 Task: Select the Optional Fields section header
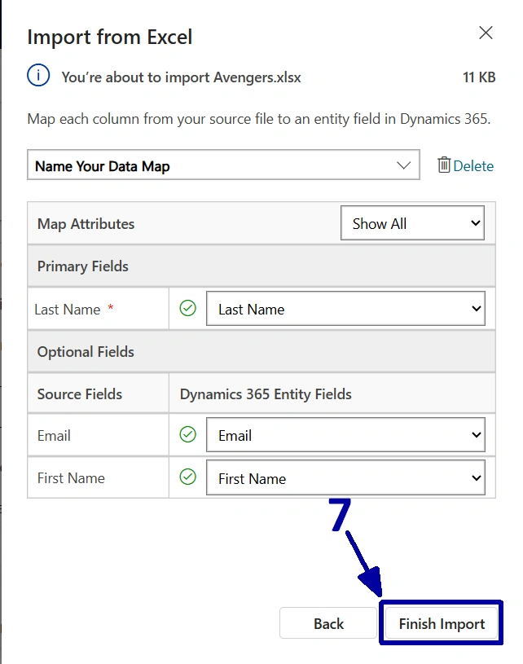tap(86, 352)
